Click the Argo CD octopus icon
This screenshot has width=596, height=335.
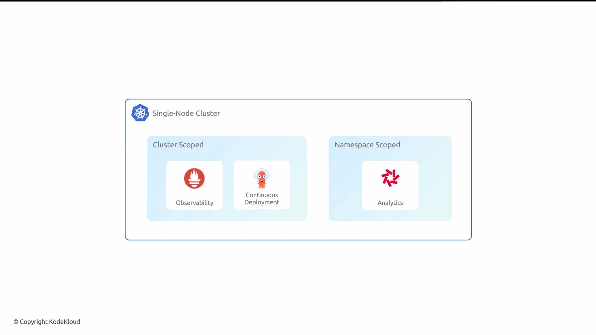coord(262,178)
